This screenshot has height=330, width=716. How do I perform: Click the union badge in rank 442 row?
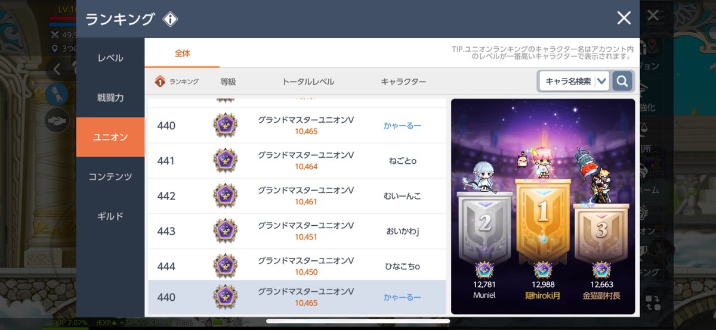click(x=225, y=196)
